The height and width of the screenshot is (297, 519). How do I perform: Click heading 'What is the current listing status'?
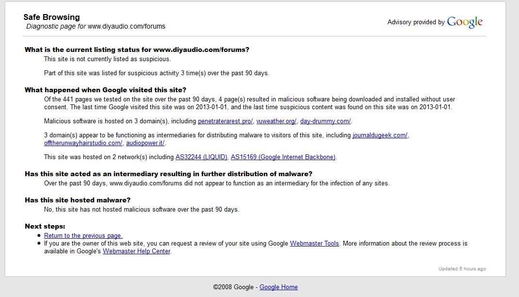coord(137,49)
